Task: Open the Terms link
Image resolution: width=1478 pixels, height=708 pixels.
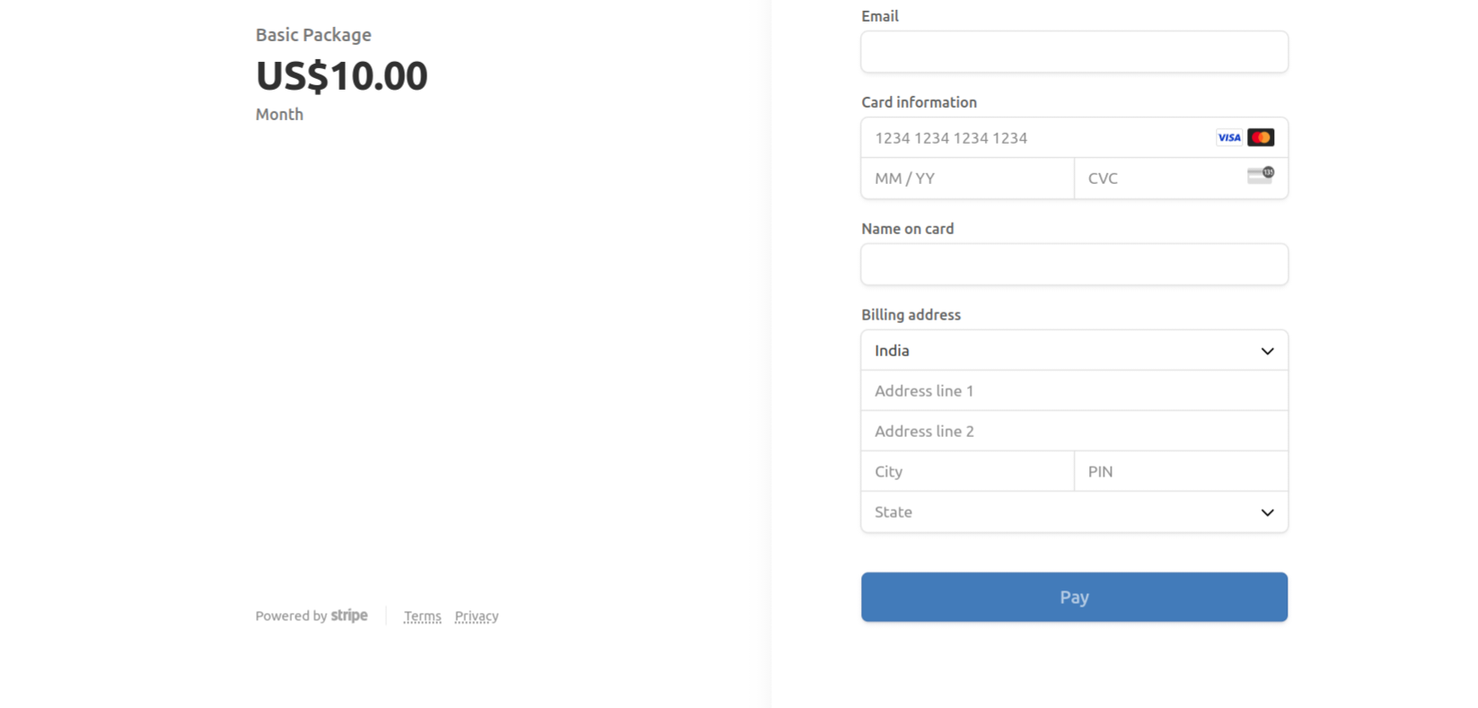Action: (x=422, y=616)
